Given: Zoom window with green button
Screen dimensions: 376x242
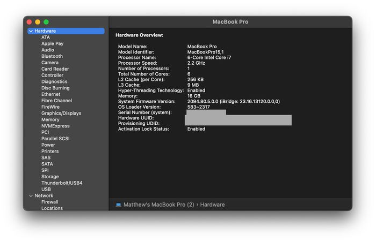Looking at the screenshot, I should pyautogui.click(x=46, y=22).
